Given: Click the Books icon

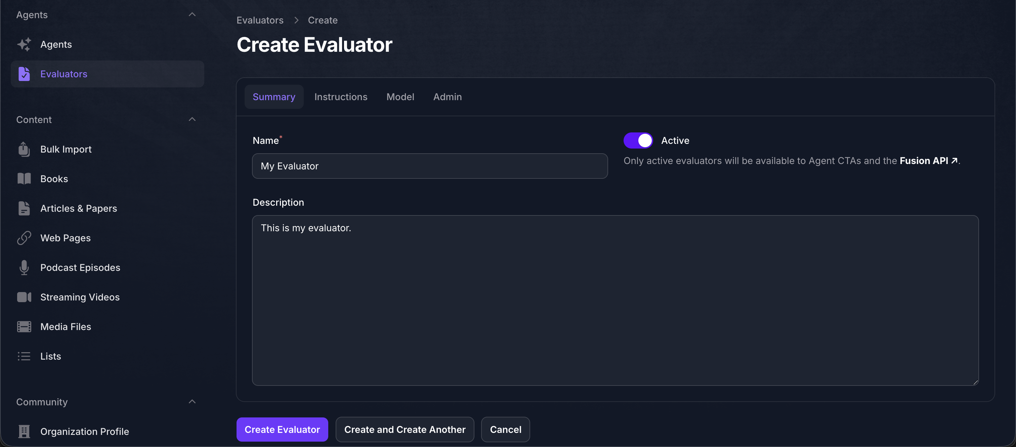Looking at the screenshot, I should [x=24, y=178].
